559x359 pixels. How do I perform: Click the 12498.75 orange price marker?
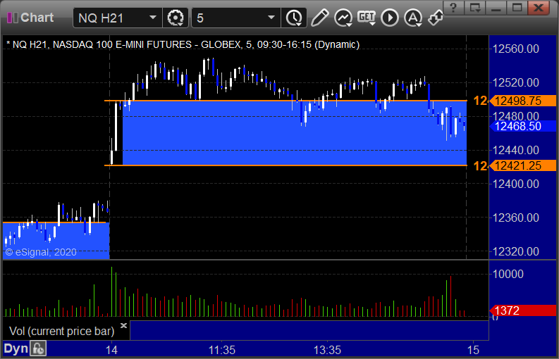click(522, 101)
